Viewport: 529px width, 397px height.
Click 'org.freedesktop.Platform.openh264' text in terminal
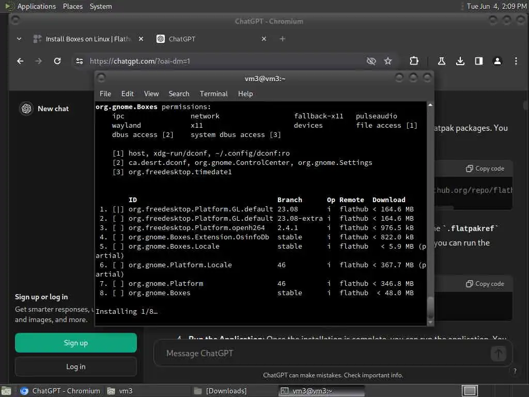(196, 228)
